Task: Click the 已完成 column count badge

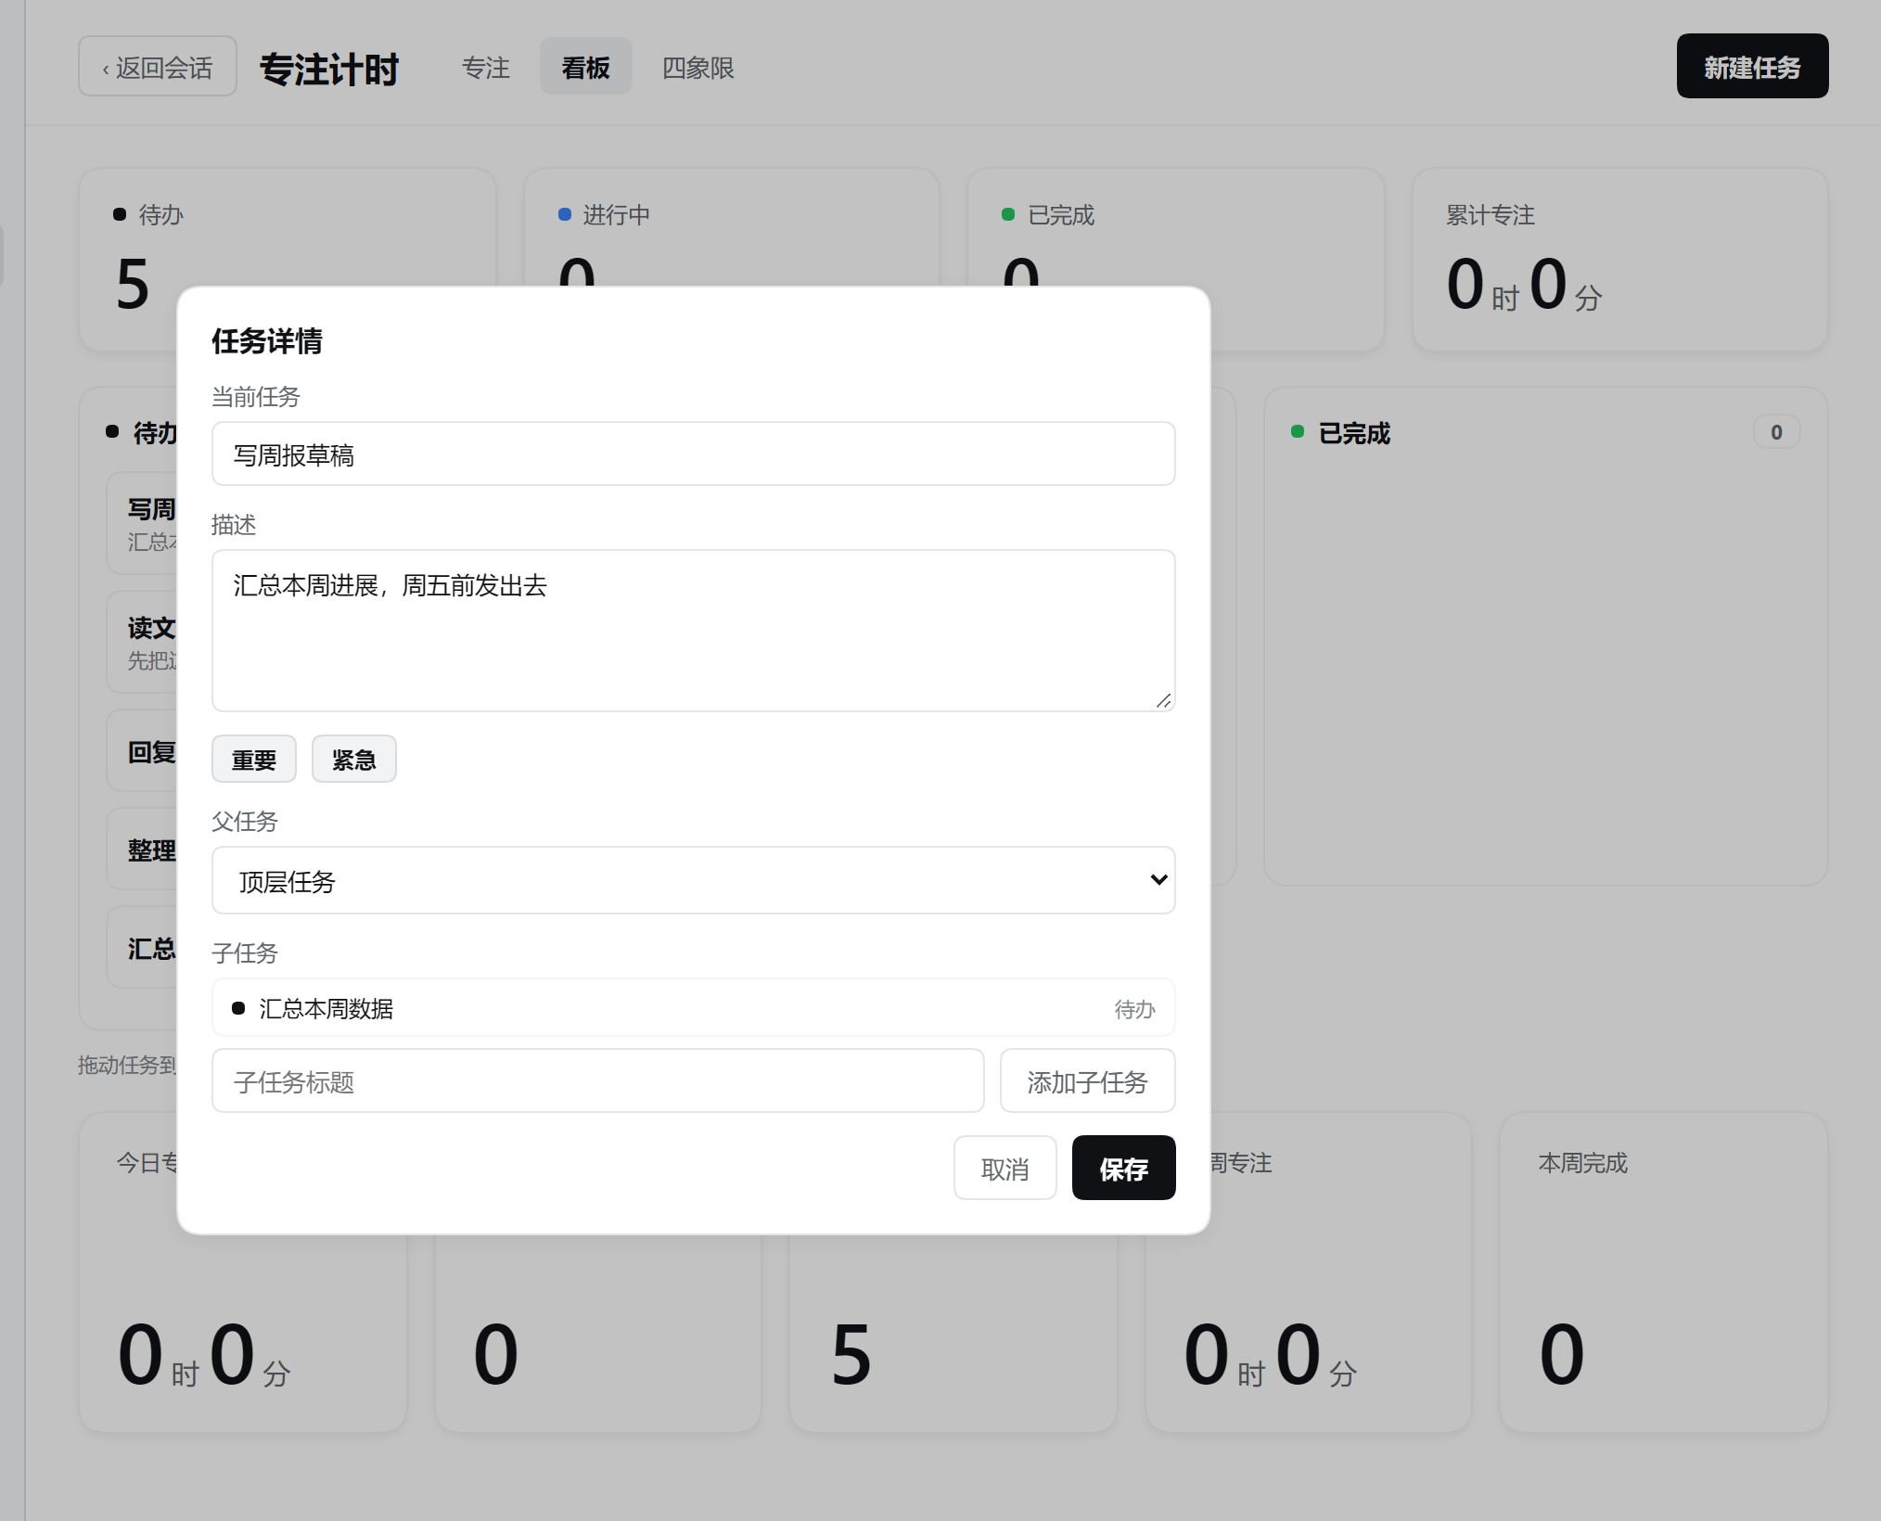Action: pyautogui.click(x=1776, y=432)
